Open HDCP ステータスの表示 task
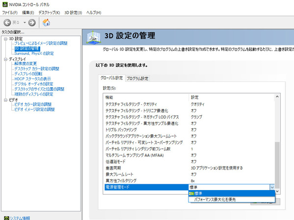The height and width of the screenshot is (220, 294). 32,79
